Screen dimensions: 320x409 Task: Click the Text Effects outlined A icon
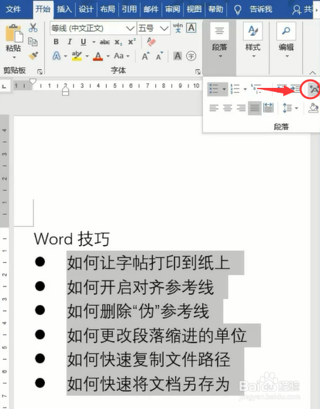(56, 56)
